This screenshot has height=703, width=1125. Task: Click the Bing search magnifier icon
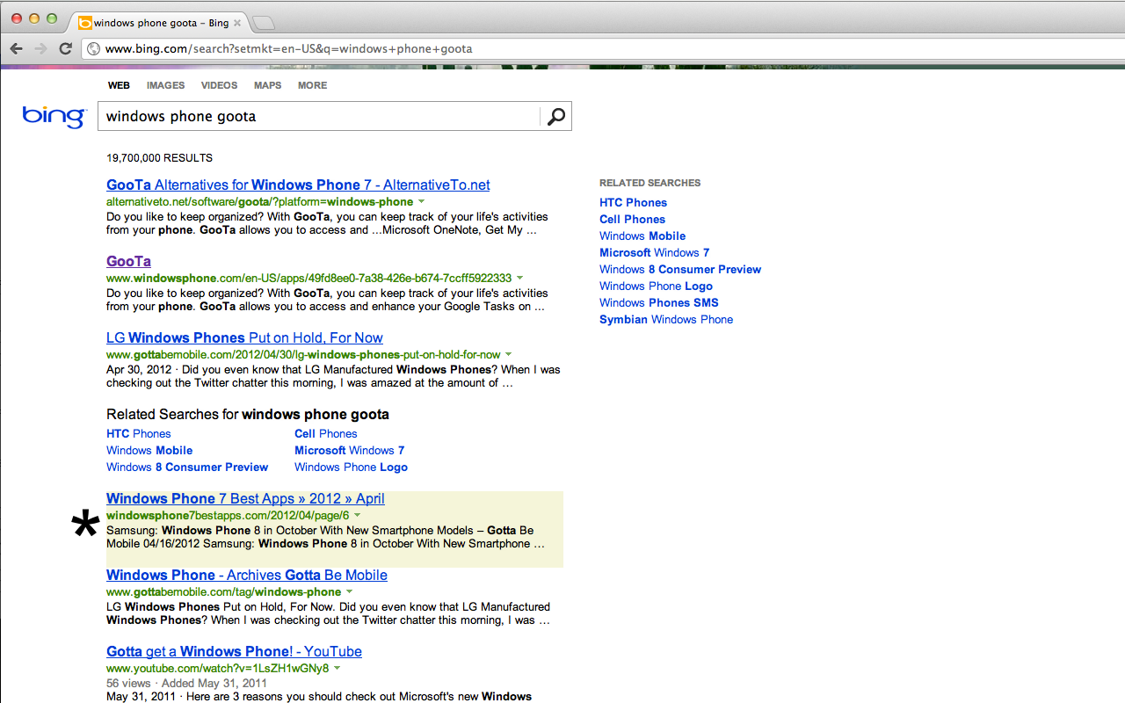[x=555, y=117]
